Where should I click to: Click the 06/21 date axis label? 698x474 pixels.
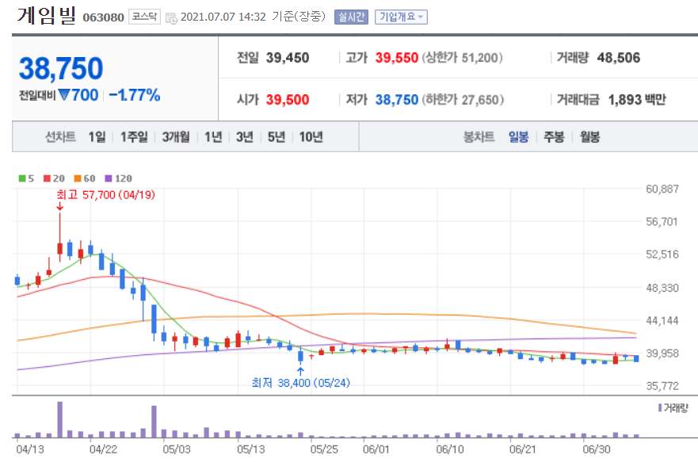(523, 449)
